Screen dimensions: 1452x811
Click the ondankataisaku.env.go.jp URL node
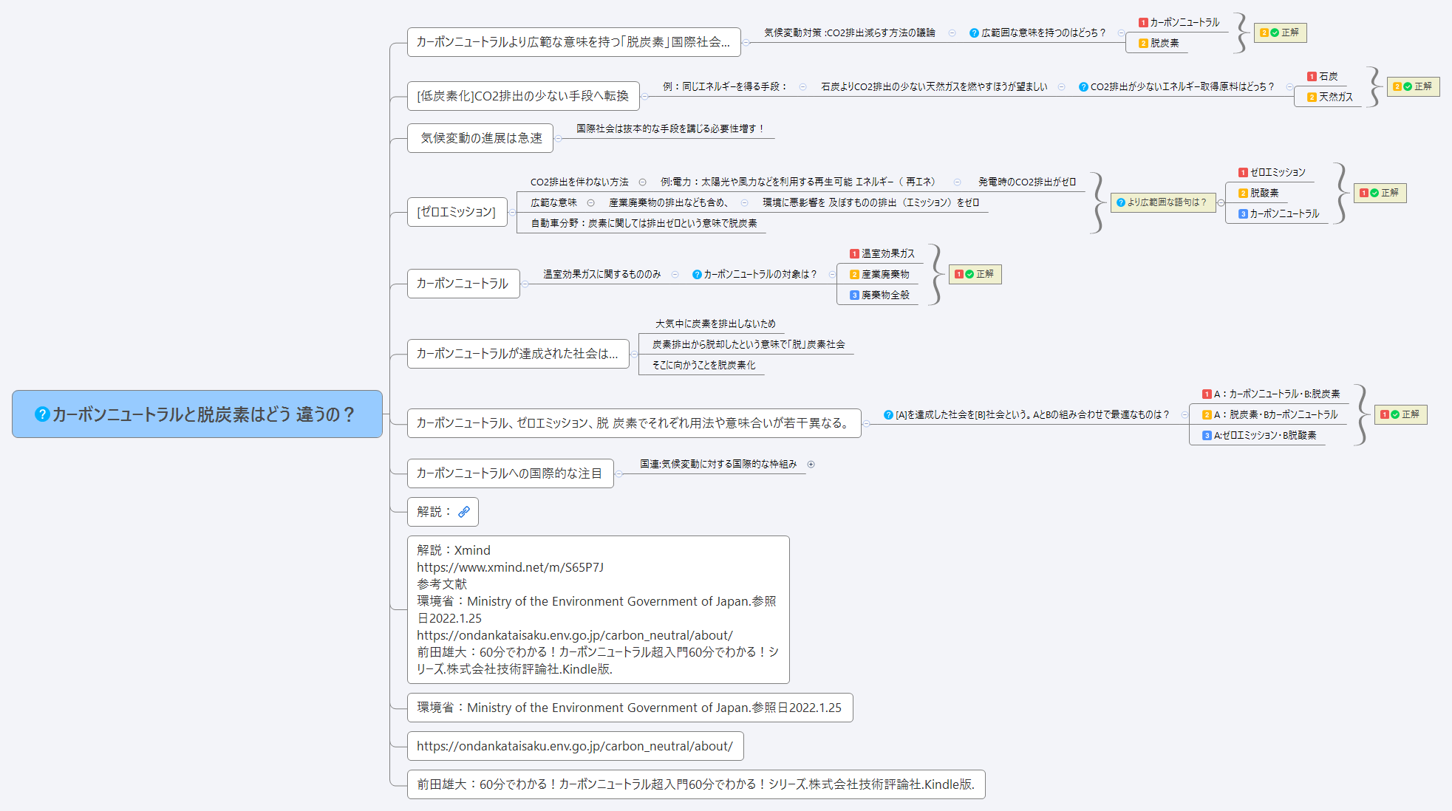(x=575, y=746)
